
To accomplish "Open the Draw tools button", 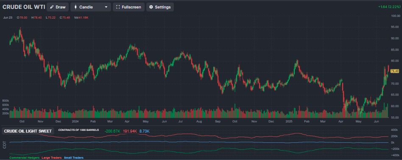I will pyautogui.click(x=58, y=7).
